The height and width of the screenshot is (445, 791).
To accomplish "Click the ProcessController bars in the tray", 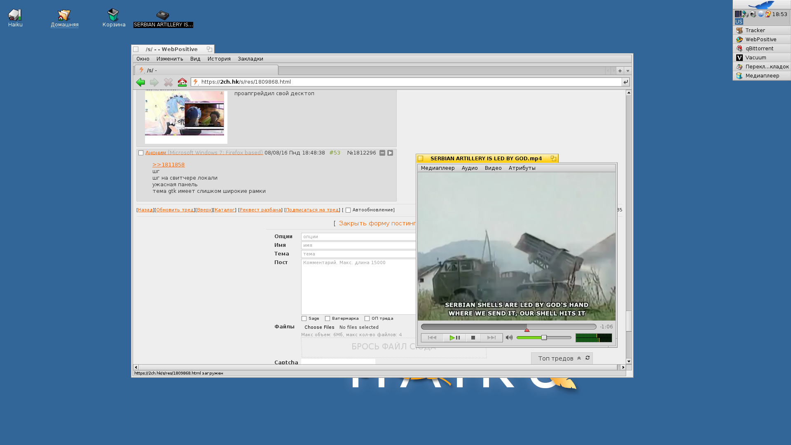I will pyautogui.click(x=738, y=14).
